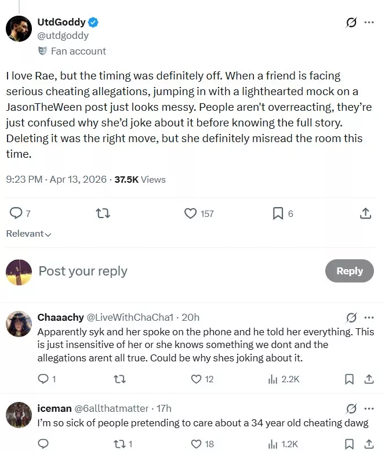Share the main post
Viewport: 385px width, 453px height.
[x=365, y=213]
